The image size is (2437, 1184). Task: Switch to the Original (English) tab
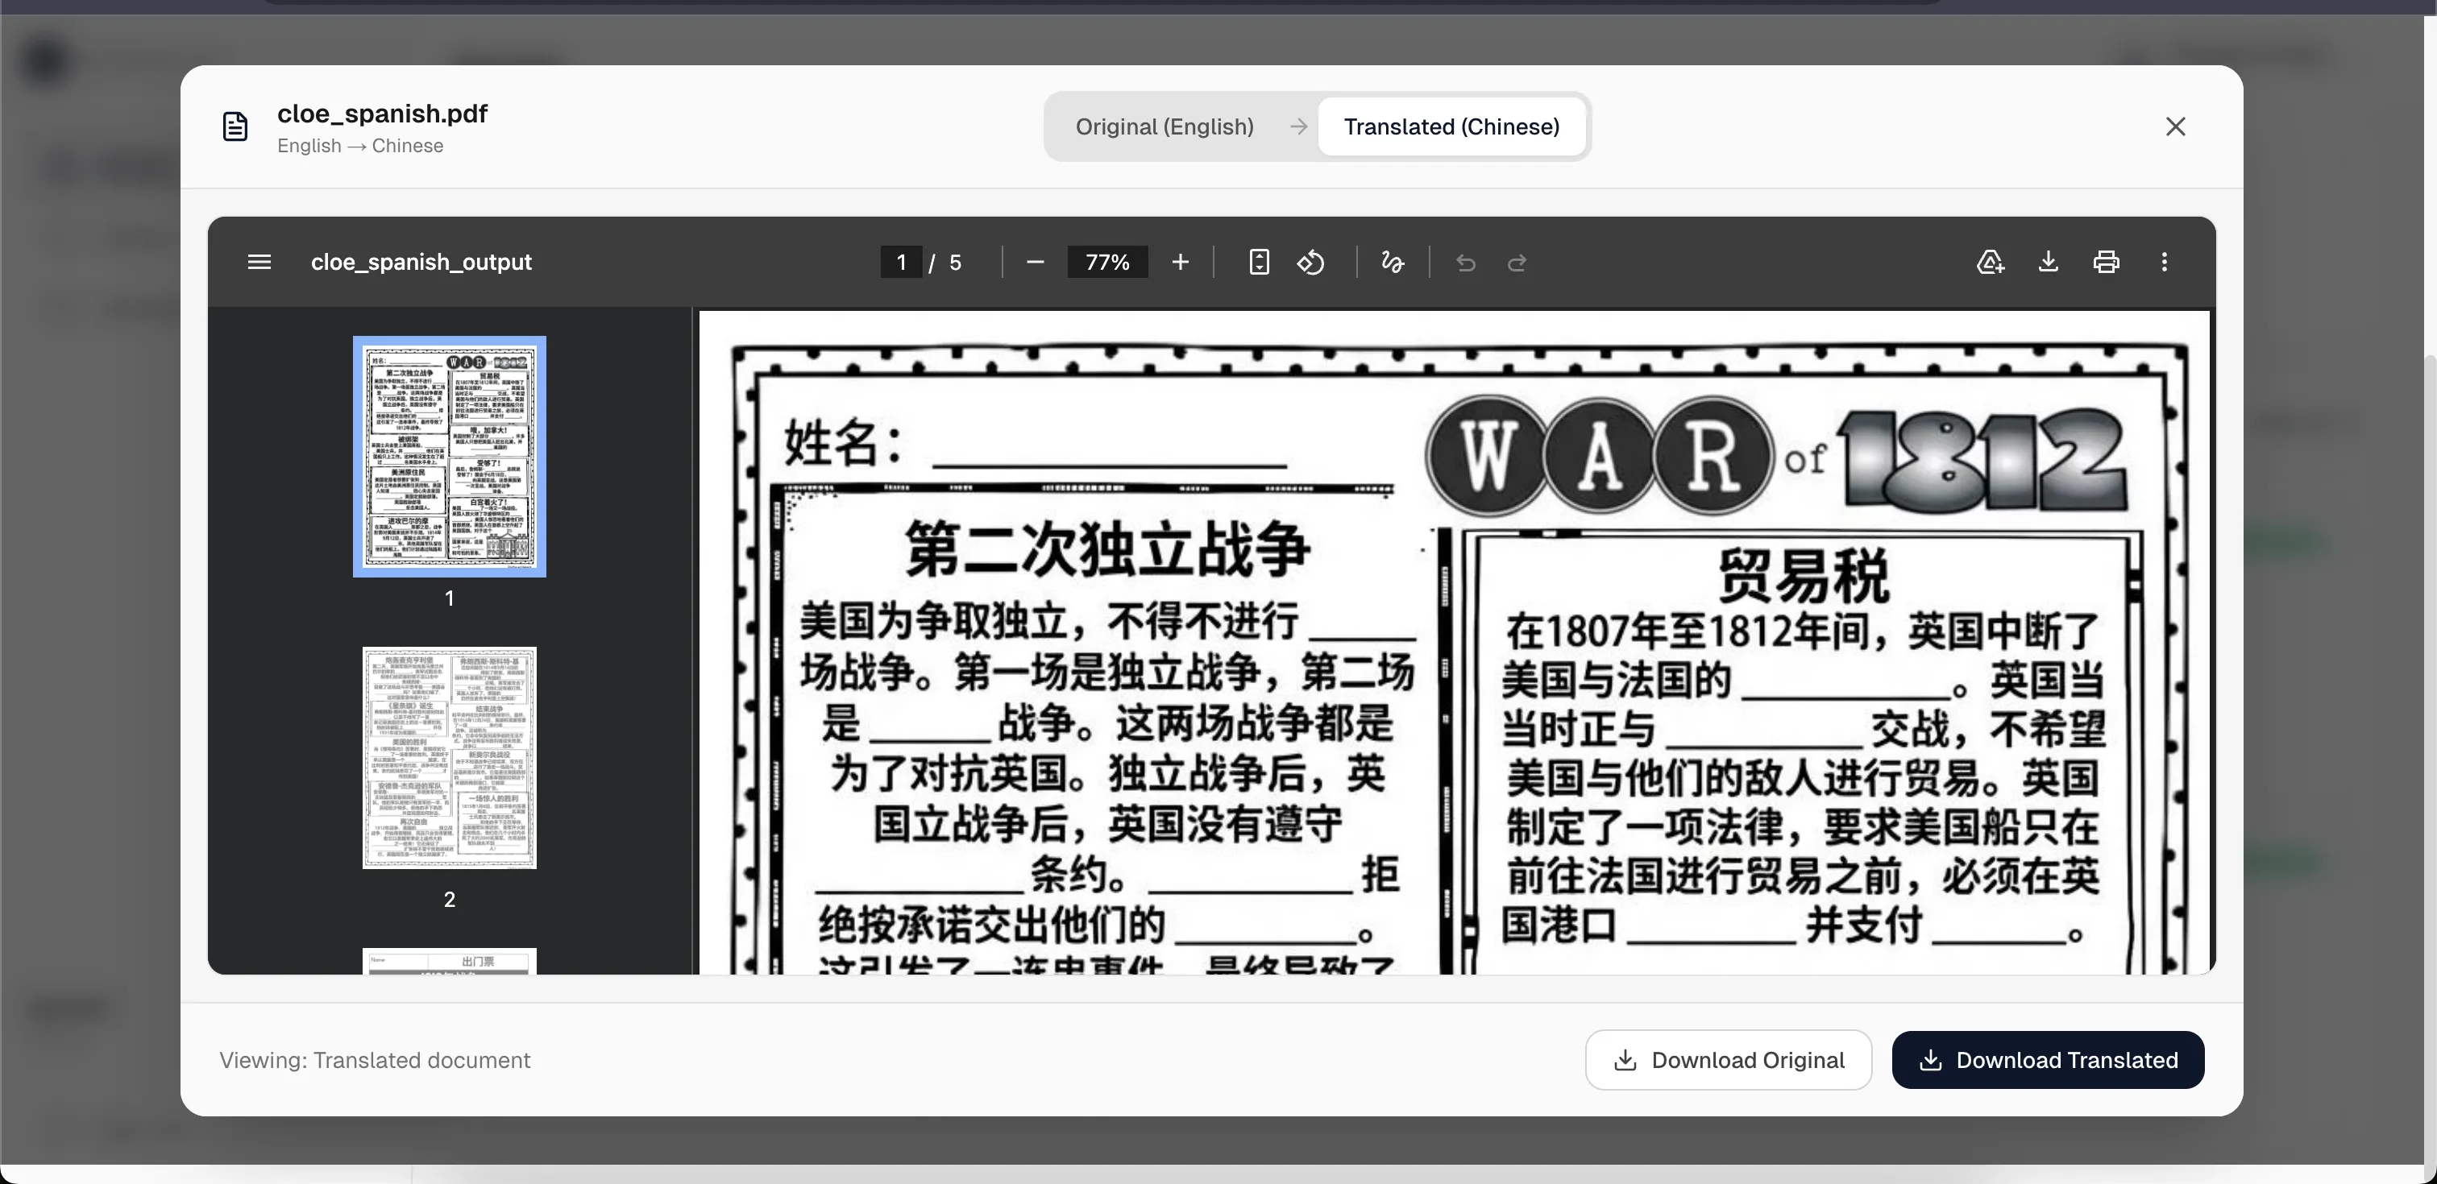(x=1164, y=126)
